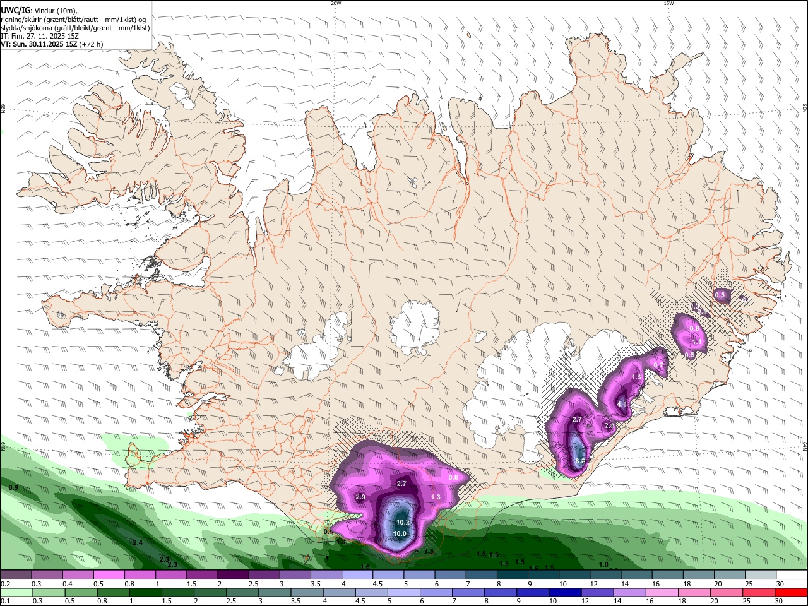
Task: Click the dark purple swatch between 2 and 2.5 in the top legend row
Action: pos(233,575)
